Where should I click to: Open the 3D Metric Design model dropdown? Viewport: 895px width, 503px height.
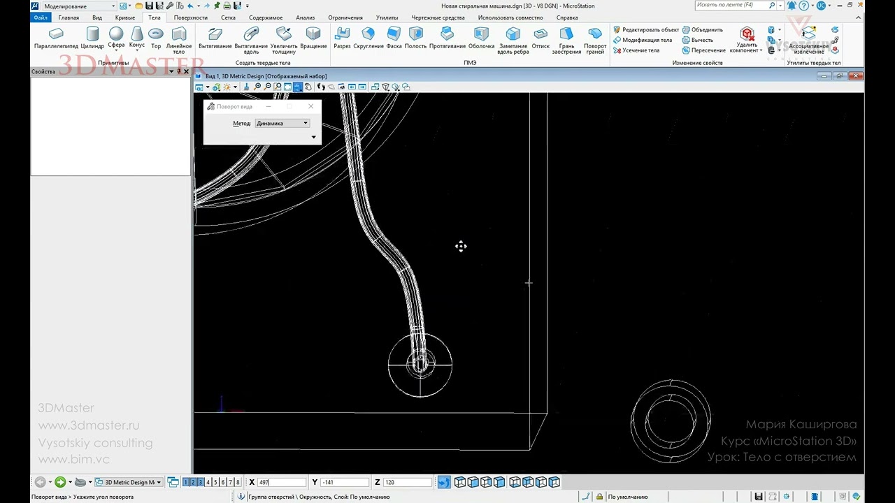point(129,482)
